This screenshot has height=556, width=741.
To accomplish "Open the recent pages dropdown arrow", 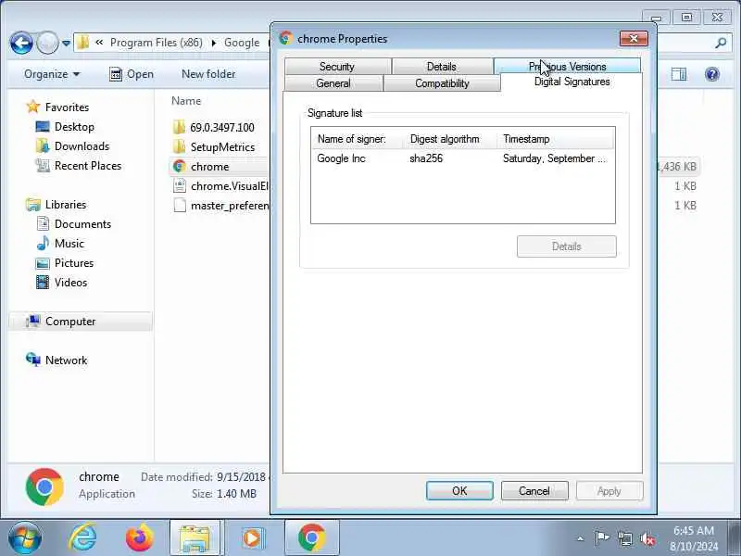I will tap(66, 44).
